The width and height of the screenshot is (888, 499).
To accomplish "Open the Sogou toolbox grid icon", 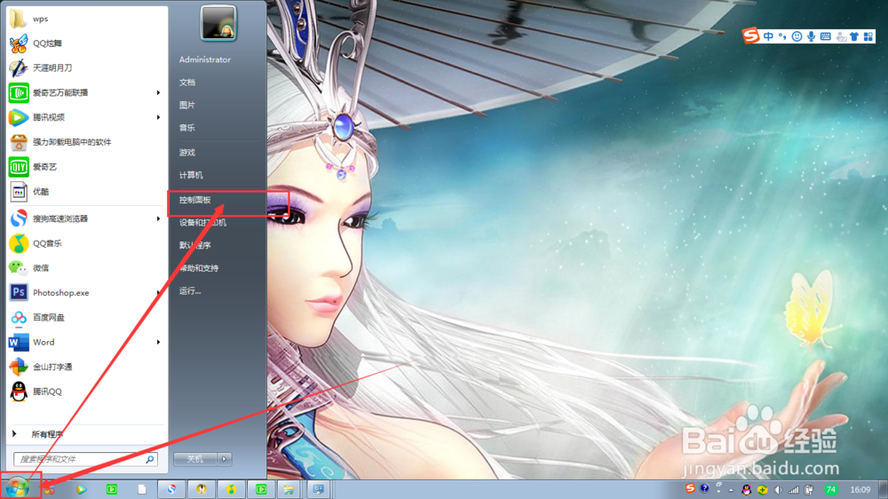I will (868, 36).
